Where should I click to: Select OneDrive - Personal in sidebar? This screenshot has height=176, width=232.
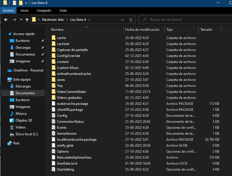[28, 70]
